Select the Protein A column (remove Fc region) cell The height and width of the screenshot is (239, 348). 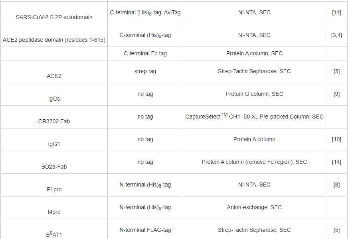pyautogui.click(x=254, y=162)
